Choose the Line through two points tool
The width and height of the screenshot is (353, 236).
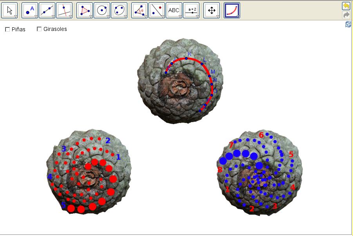click(47, 11)
